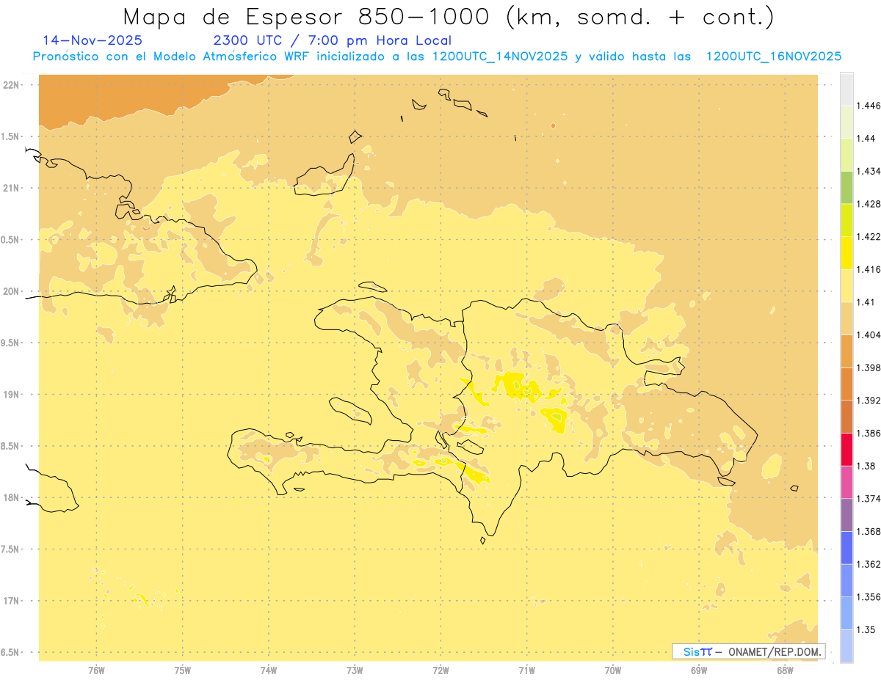The image size is (881, 680).
Task: Pick the pale yellow swatch between 1.41 and 1.416
Action: point(846,285)
